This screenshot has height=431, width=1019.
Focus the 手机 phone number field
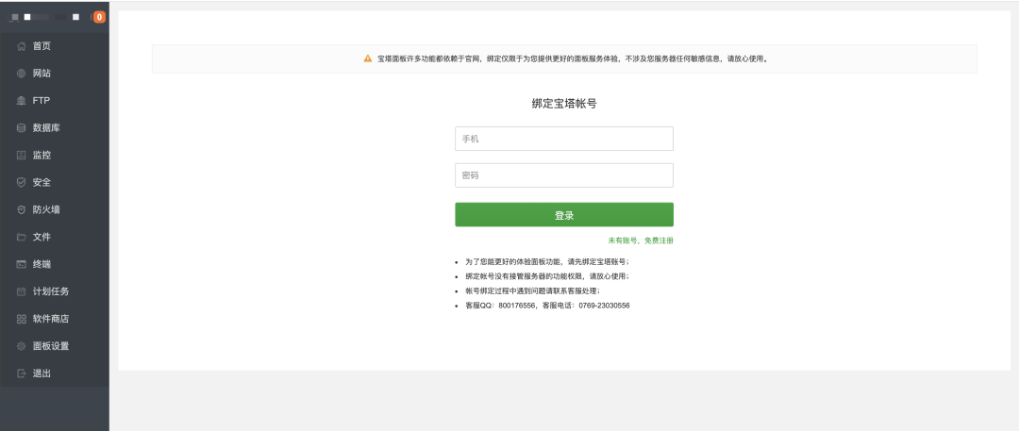coord(563,139)
